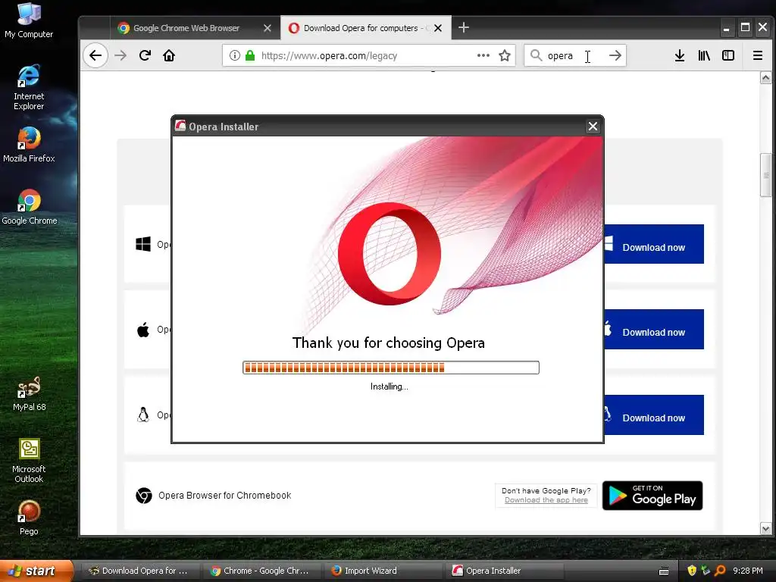
Task: Launch Google Chrome desktop shortcut
Action: (x=30, y=207)
